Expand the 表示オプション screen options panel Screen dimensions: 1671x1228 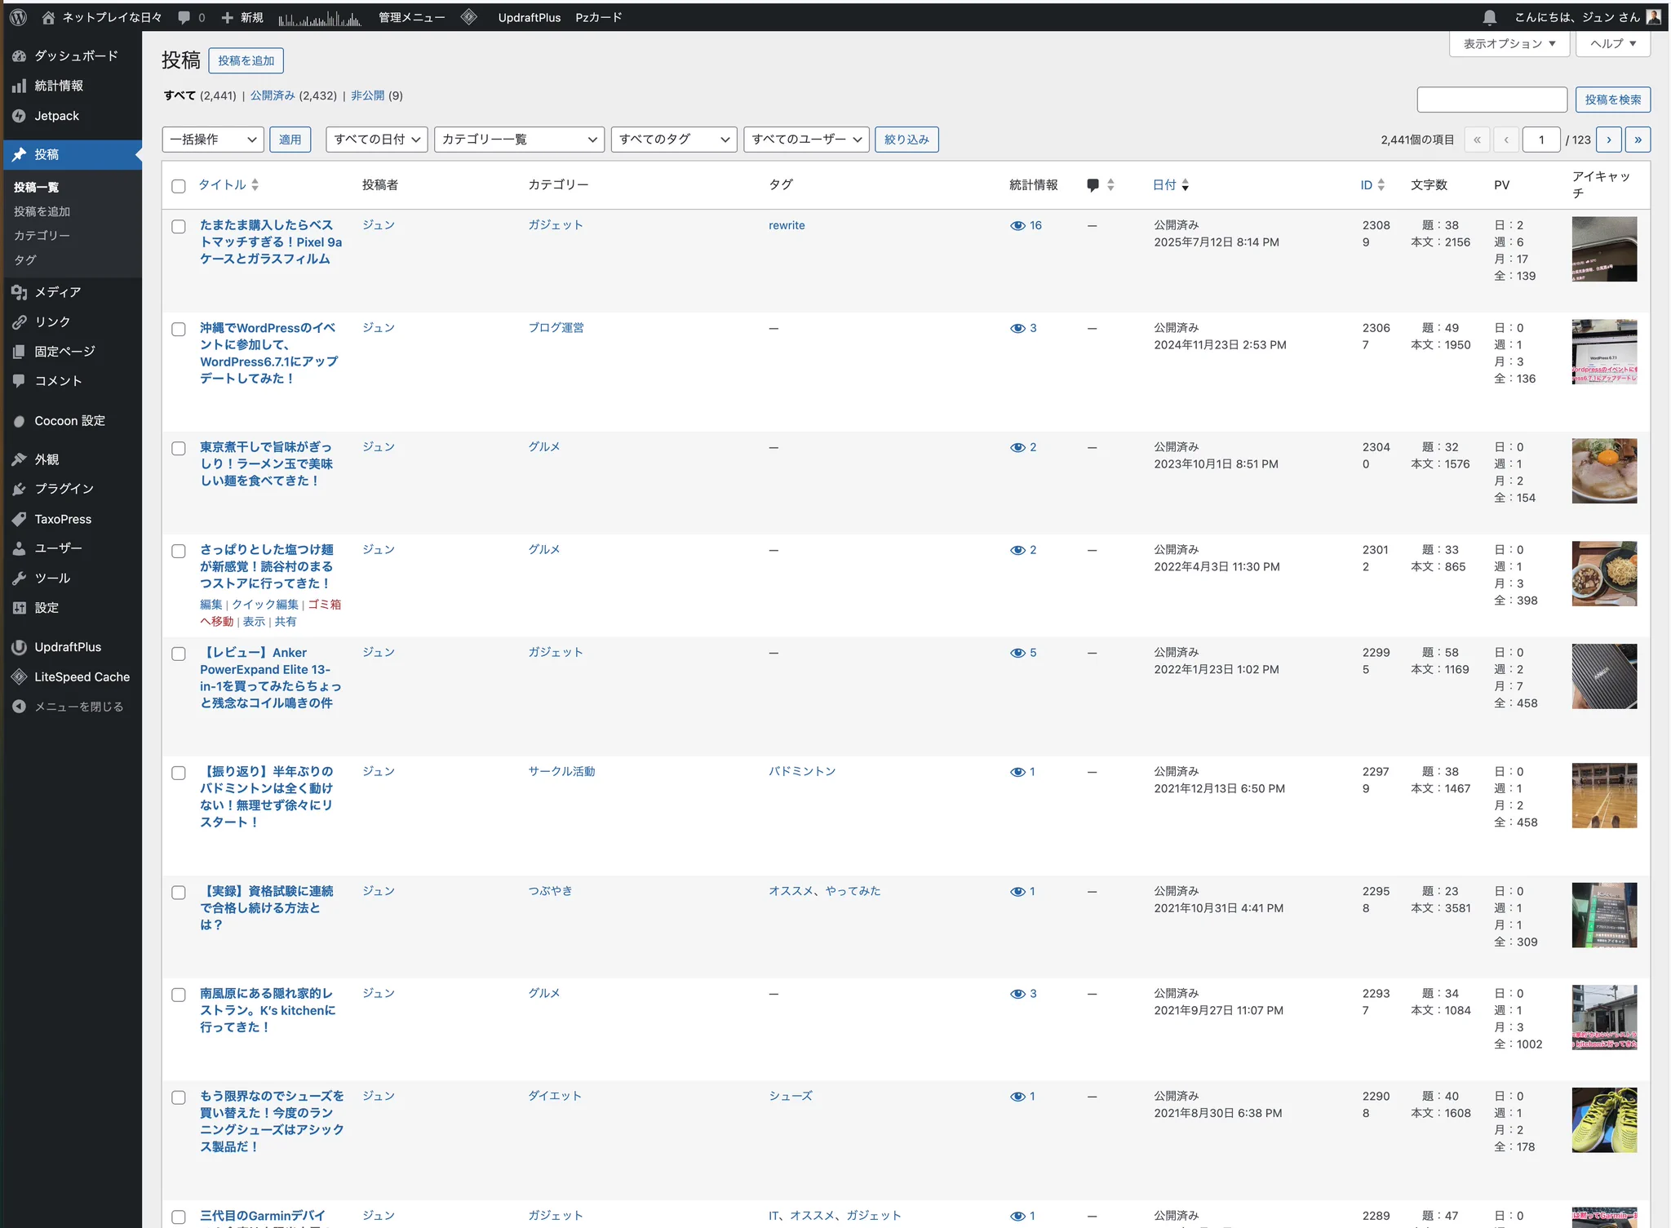click(x=1509, y=44)
